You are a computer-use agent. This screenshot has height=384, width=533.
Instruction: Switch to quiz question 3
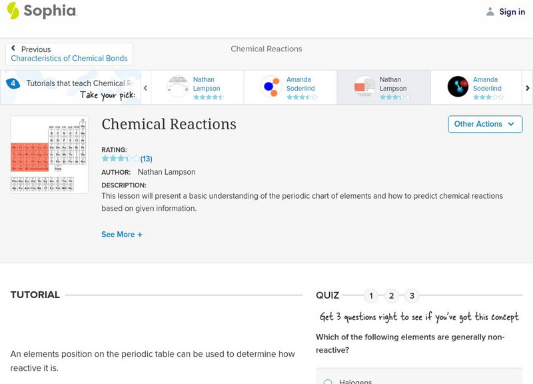pos(412,295)
